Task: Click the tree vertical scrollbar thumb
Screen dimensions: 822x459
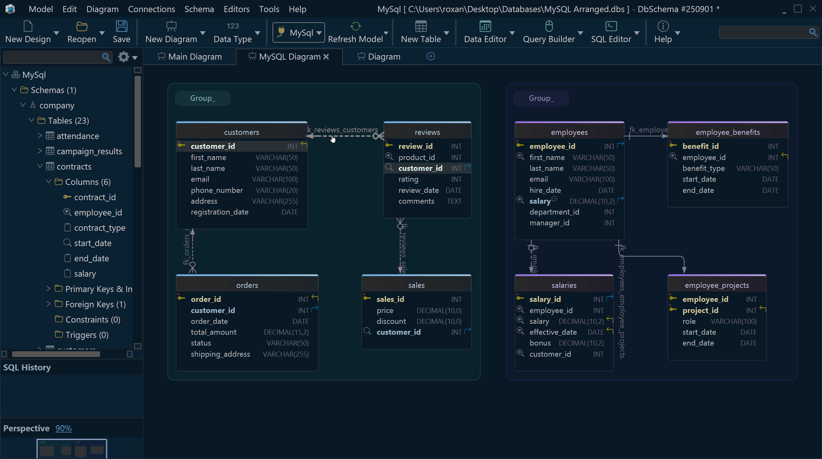Action: (x=138, y=121)
